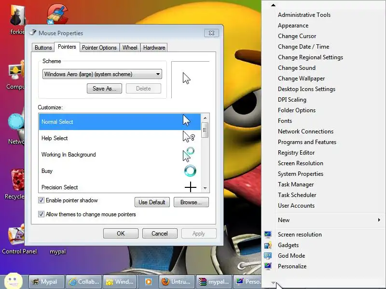
Task: Select the Pointers tab
Action: point(67,47)
